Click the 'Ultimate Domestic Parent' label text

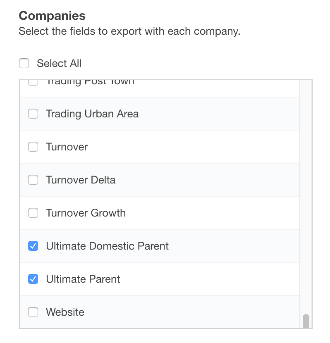(107, 246)
